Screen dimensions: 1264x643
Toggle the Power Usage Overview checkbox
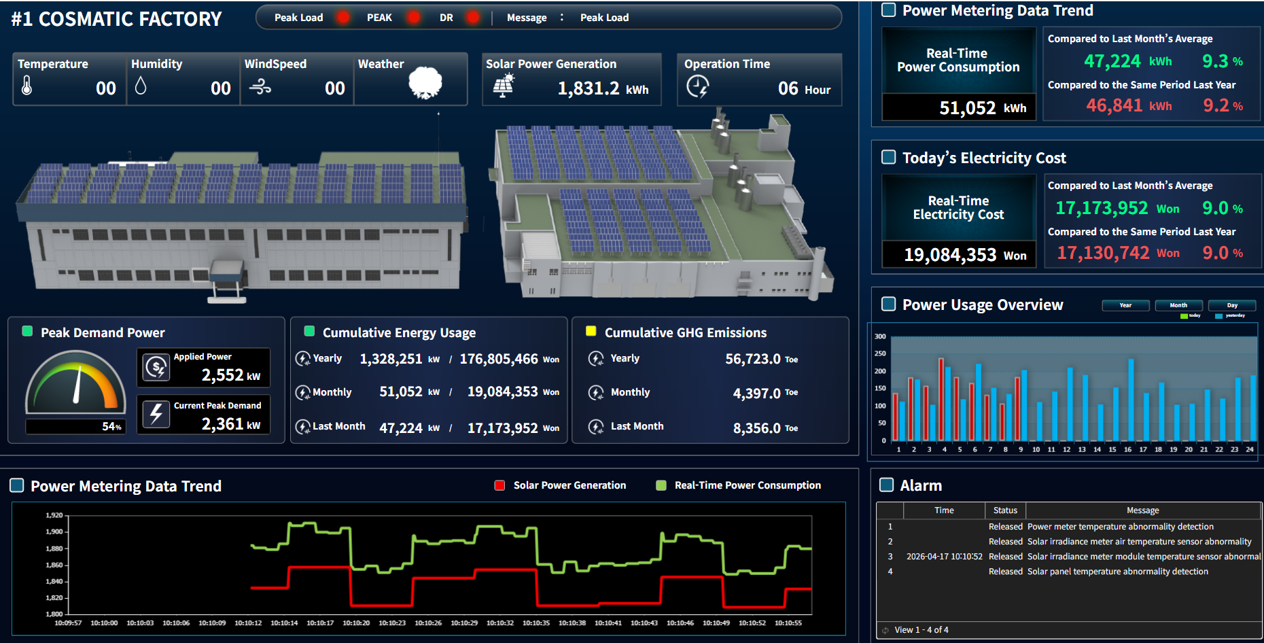(x=888, y=304)
